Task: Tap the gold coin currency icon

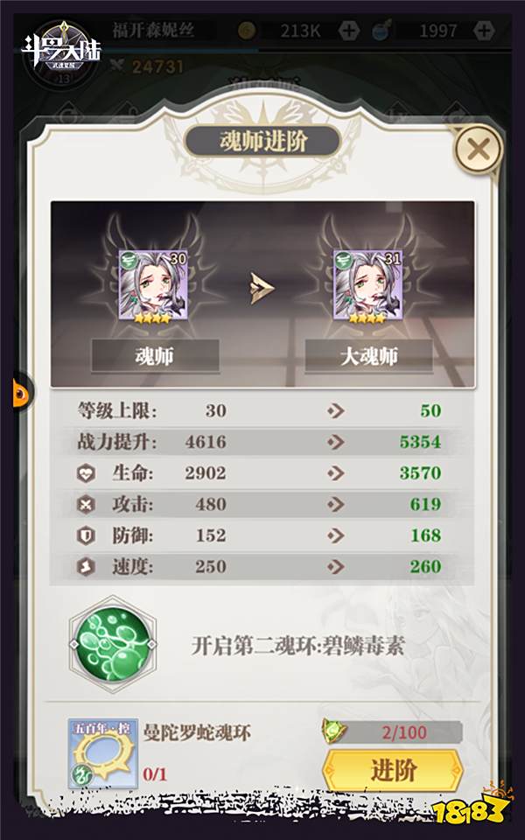Action: click(x=248, y=31)
